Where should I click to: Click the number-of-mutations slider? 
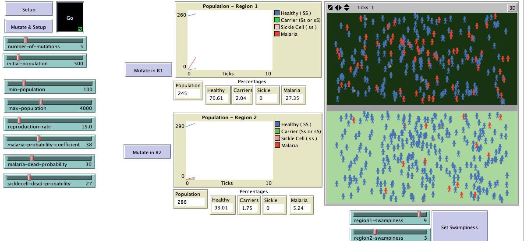(46, 43)
